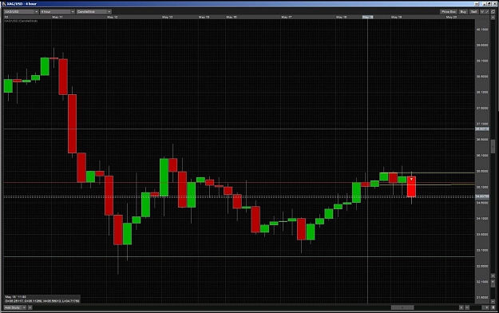Minimize the XAG/USD chart window

pos(485,4)
